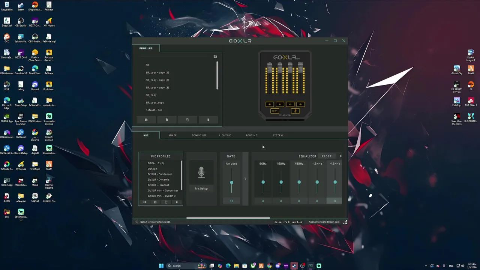Click the fourth mute button on GoXLR device
Viewport: 480px width, 270px height.
point(300,104)
